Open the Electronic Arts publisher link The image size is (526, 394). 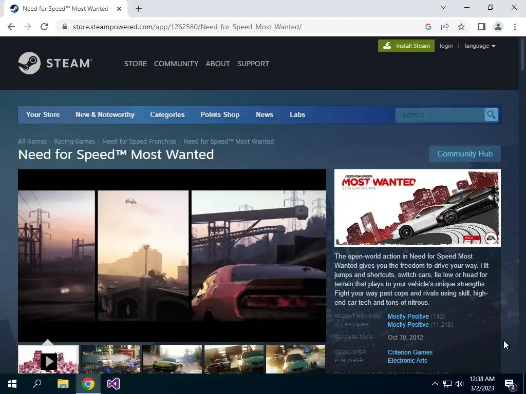407,361
